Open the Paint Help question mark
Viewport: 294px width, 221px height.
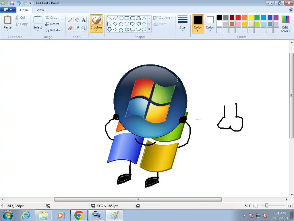(291, 9)
